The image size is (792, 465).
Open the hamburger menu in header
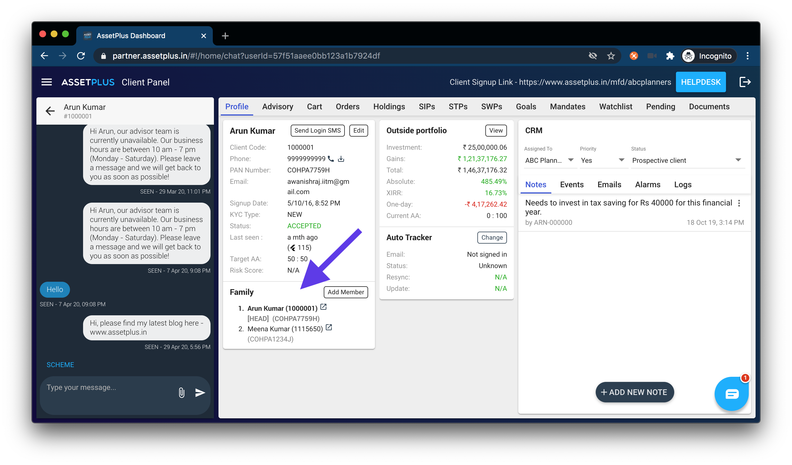(x=47, y=82)
